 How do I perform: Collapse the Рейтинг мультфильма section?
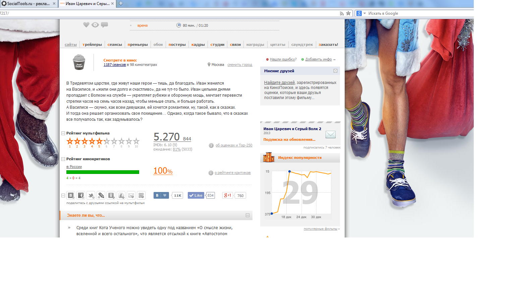(x=63, y=133)
